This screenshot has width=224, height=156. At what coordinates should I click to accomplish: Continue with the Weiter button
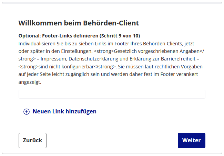[191, 141]
